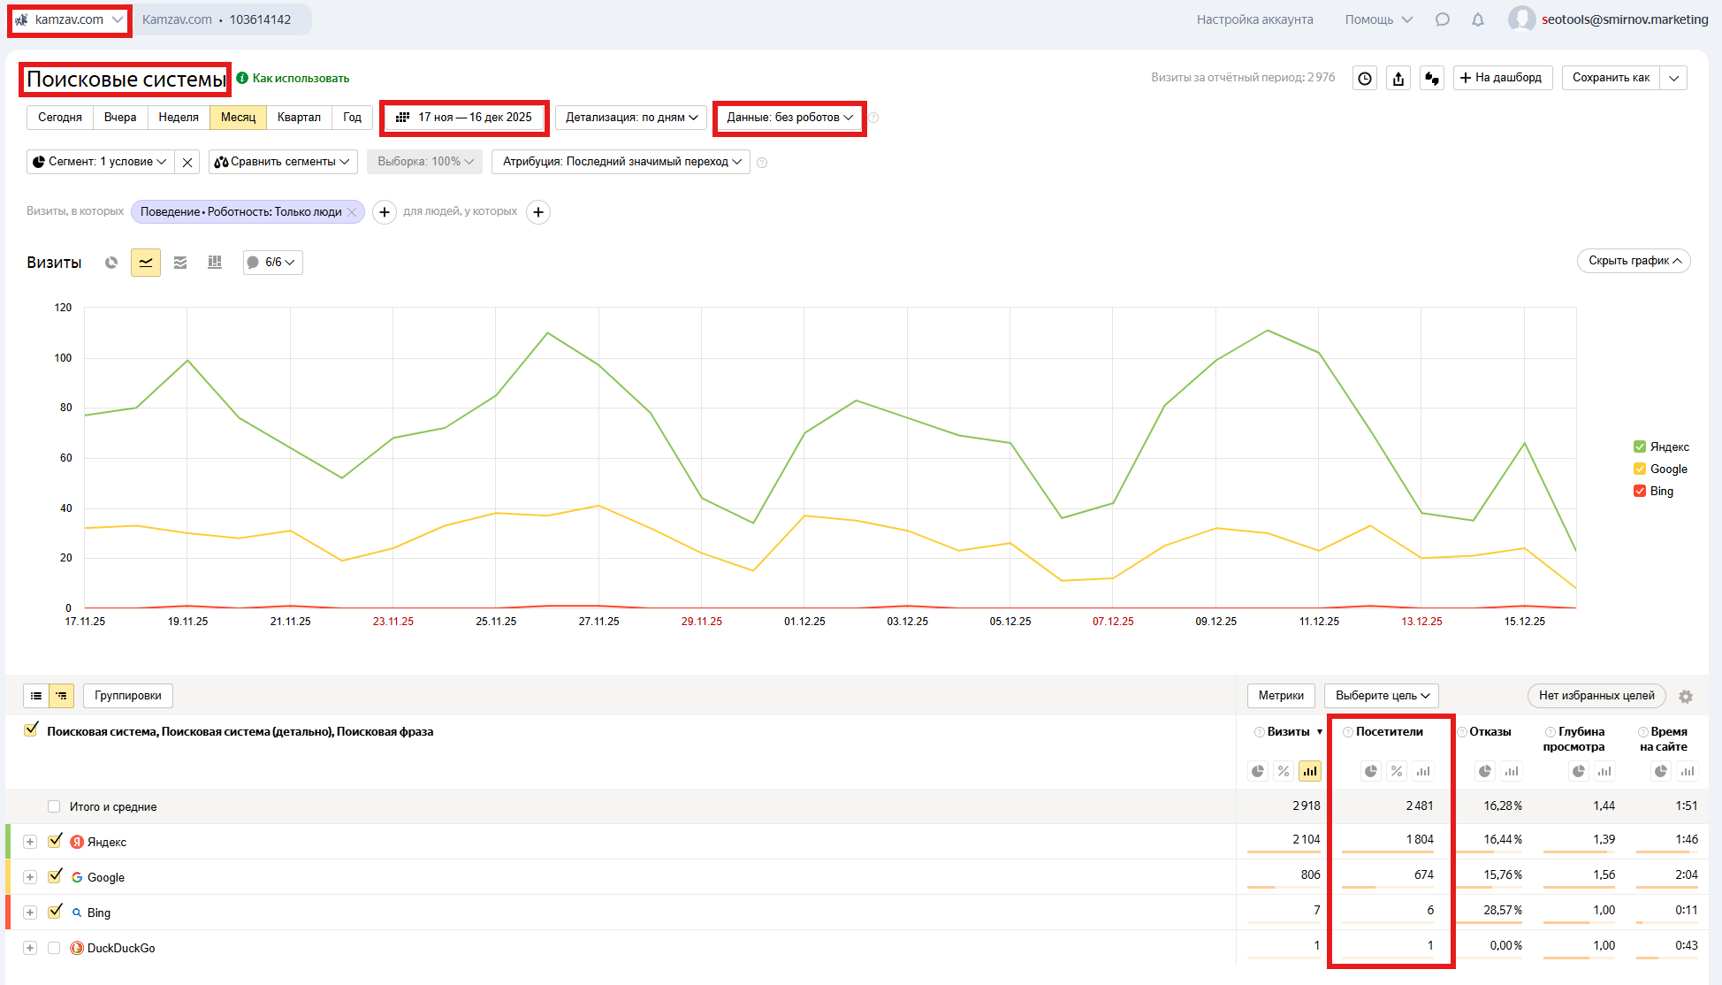Select the Неделя period tab
This screenshot has height=985, width=1722.
pos(179,118)
